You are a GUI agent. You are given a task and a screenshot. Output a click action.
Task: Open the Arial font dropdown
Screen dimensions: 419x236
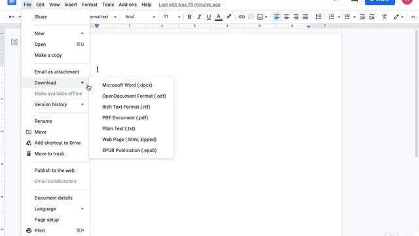pos(140,16)
